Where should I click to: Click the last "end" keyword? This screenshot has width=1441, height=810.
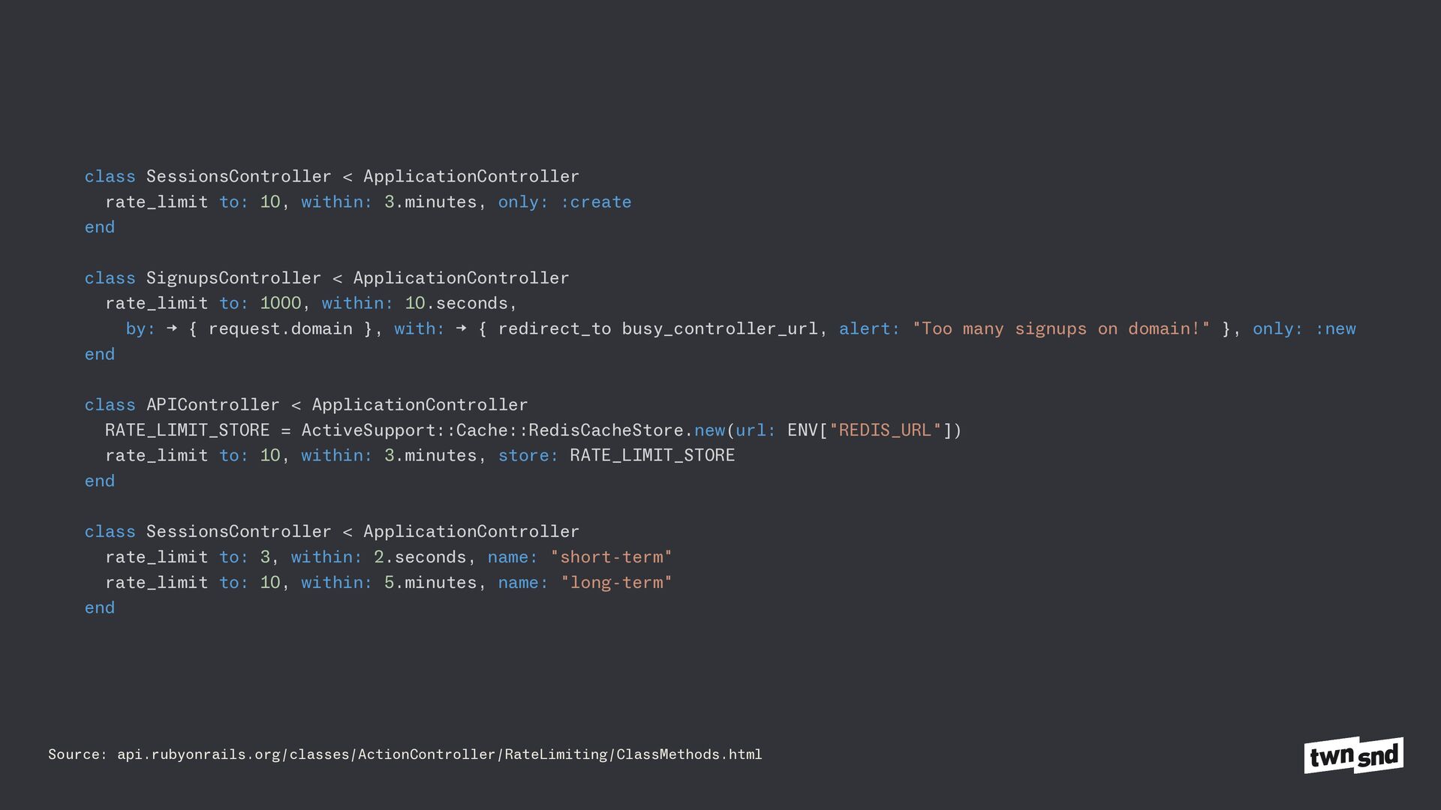100,608
